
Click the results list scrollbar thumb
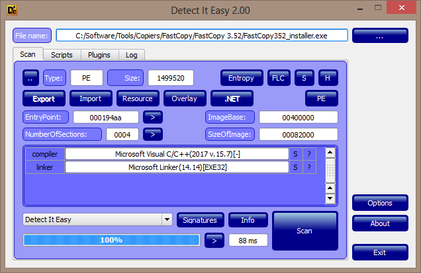click(x=330, y=171)
